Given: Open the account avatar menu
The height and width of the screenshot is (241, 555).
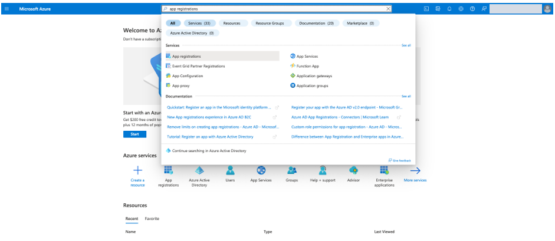Looking at the screenshot, I should pos(547,9).
